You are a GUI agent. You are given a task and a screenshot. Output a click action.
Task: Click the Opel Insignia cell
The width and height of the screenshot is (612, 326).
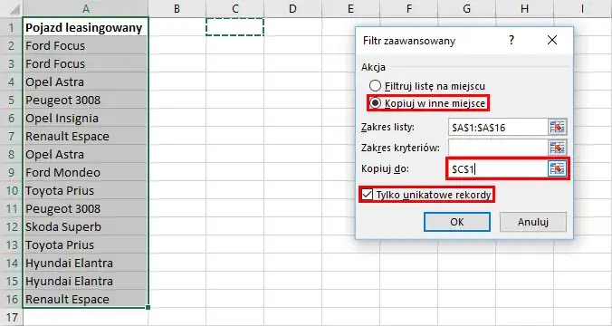(x=85, y=119)
